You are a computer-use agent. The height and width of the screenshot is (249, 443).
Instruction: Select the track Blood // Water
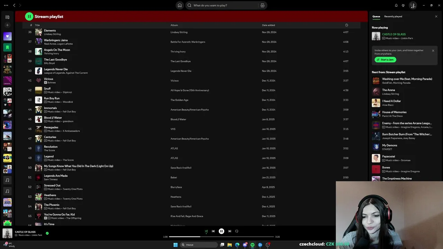[191, 119]
